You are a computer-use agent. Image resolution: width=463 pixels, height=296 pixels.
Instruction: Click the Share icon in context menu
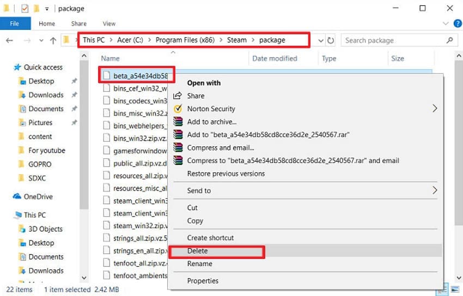(178, 96)
